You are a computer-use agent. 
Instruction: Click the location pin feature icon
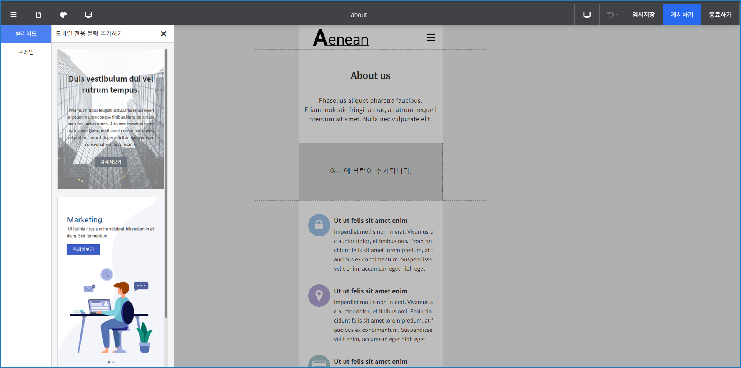[319, 296]
